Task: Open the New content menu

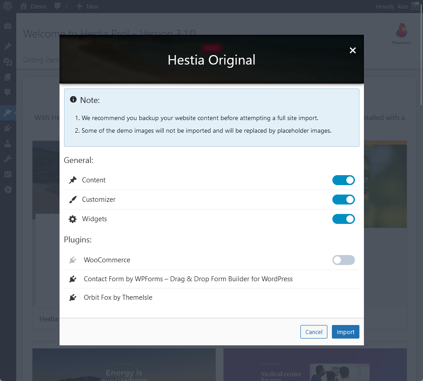Action: (87, 6)
